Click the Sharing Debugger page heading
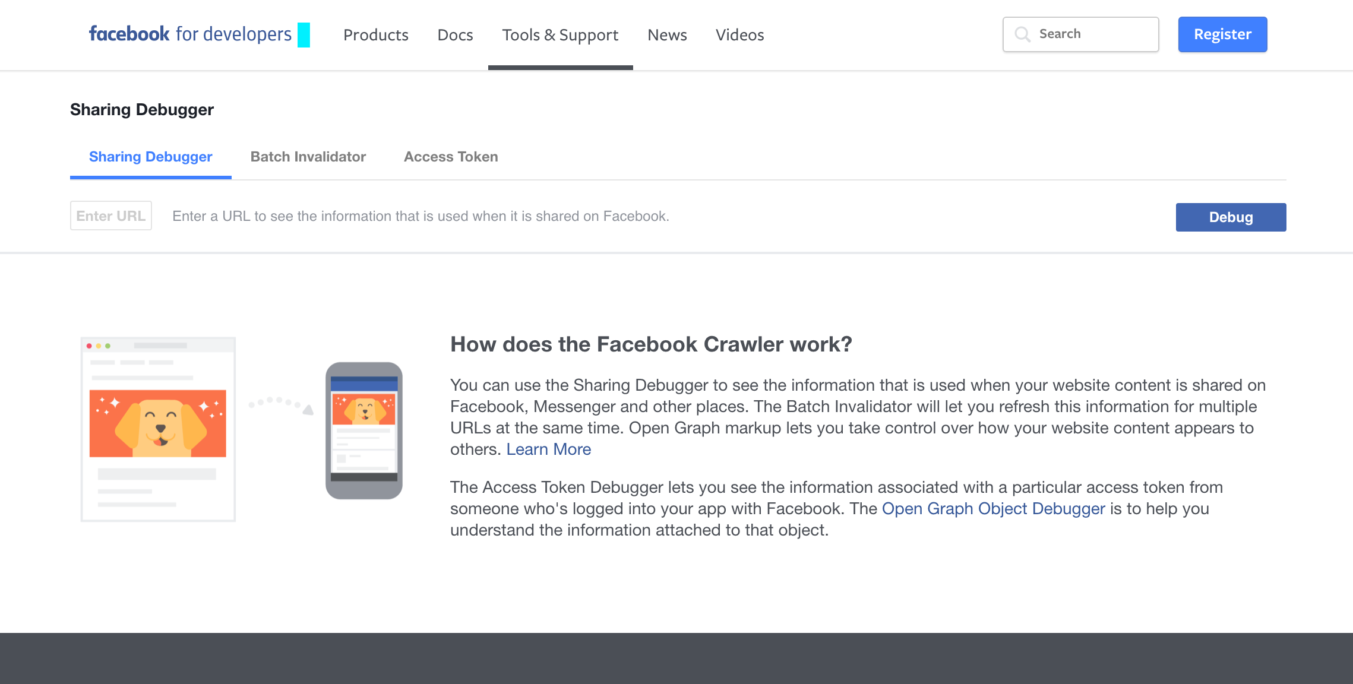 point(141,109)
